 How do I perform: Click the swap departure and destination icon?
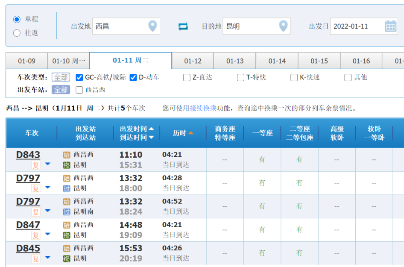coord(183,26)
